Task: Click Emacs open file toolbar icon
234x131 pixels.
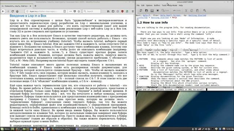Action: tap(146, 11)
